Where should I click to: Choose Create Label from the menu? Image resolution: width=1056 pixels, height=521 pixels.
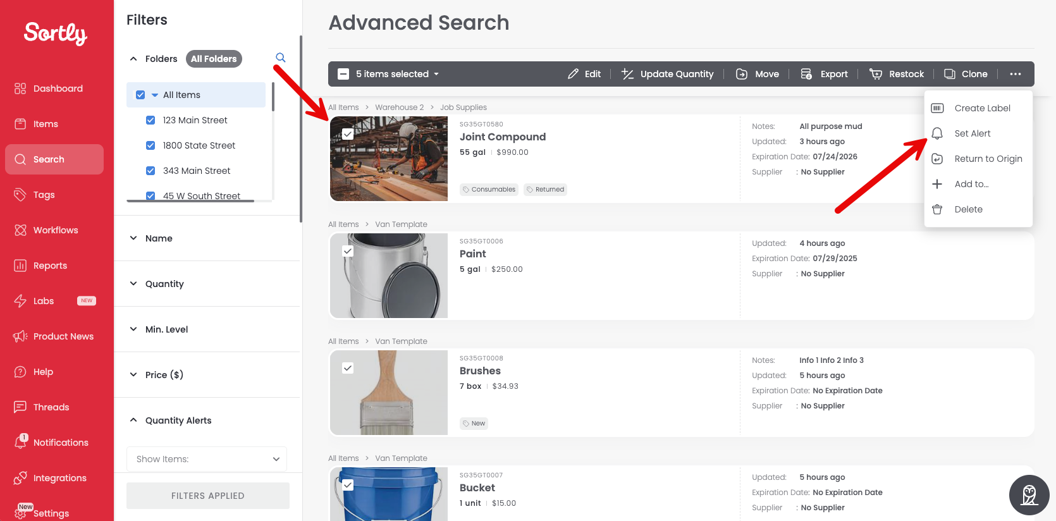tap(978, 108)
